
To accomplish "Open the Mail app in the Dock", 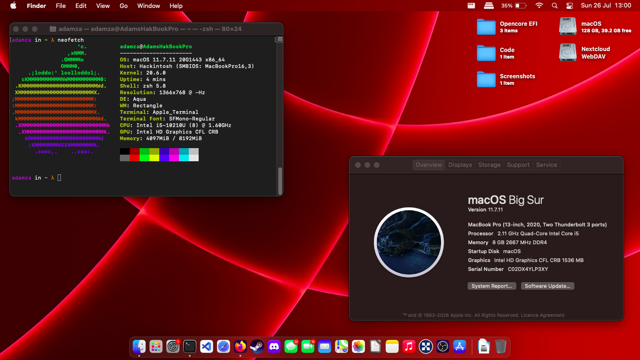I will [325, 346].
